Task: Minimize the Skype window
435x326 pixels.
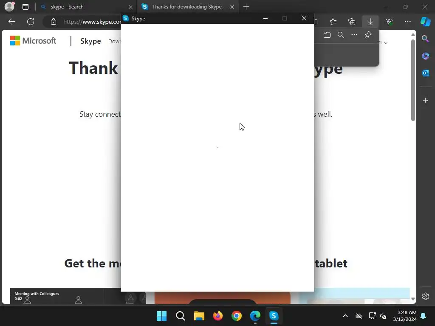Action: pyautogui.click(x=266, y=18)
